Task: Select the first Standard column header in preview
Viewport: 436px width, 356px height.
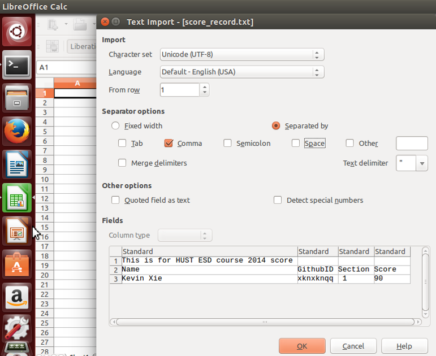Action: coord(209,251)
